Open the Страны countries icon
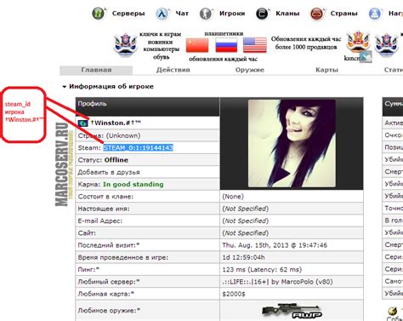Image resolution: width=403 pixels, height=321 pixels. click(x=317, y=14)
